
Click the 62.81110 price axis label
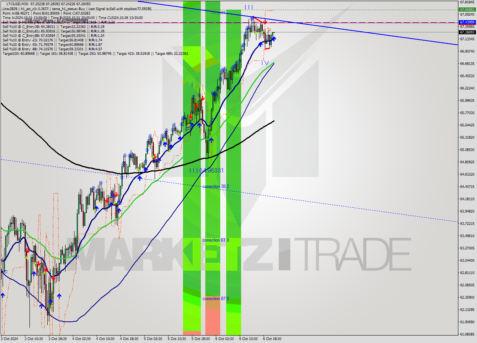click(467, 273)
